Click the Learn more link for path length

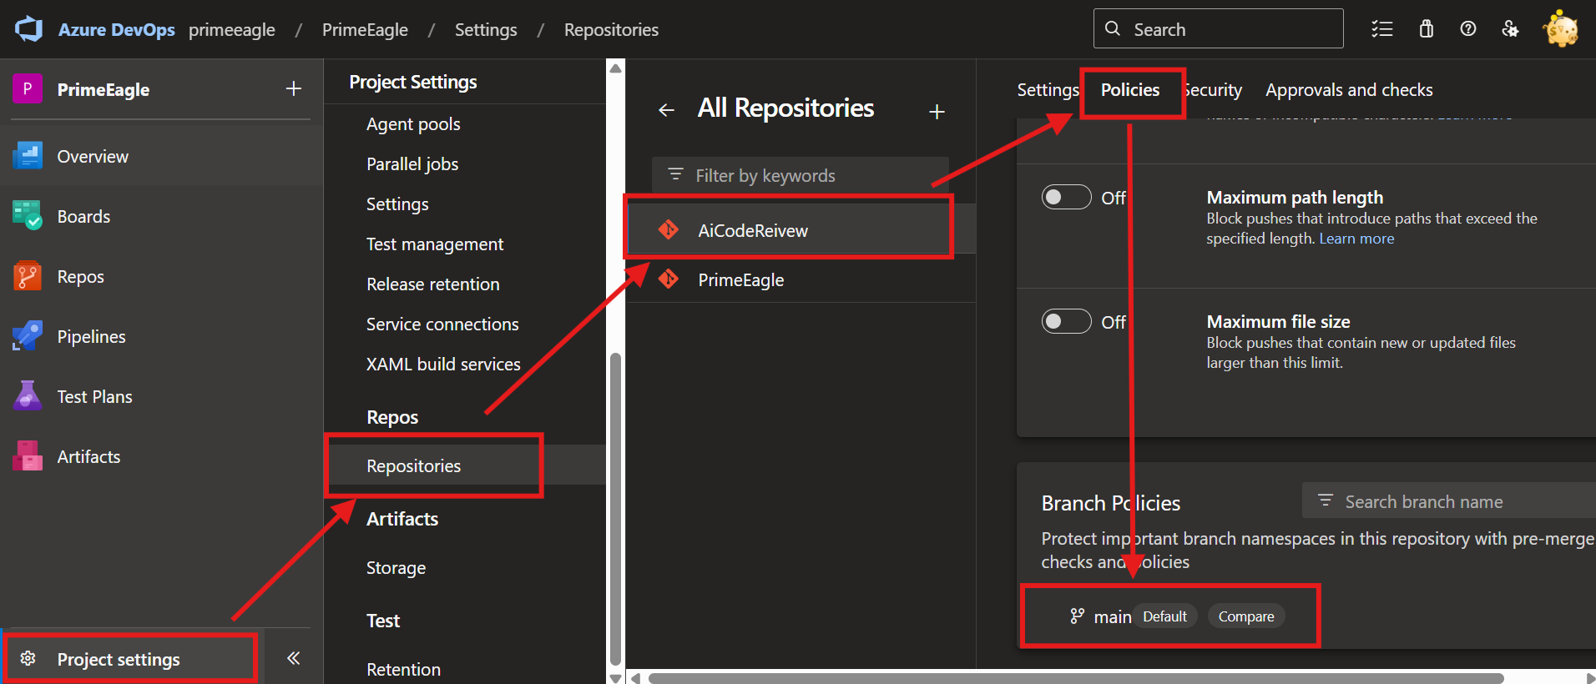pyautogui.click(x=1356, y=239)
